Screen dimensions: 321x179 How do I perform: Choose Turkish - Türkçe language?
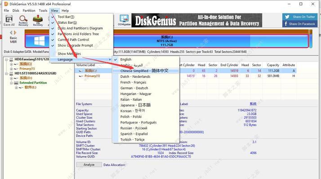(x=146, y=140)
